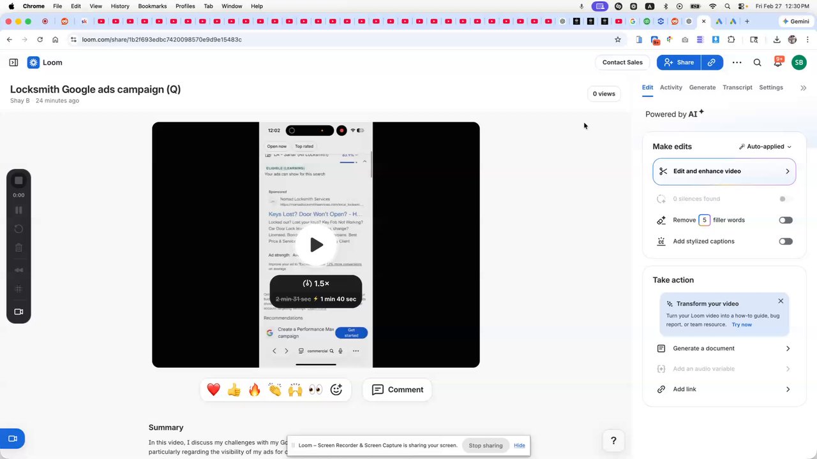Click the 5 filler words count box
Image resolution: width=817 pixels, height=459 pixels.
click(705, 220)
